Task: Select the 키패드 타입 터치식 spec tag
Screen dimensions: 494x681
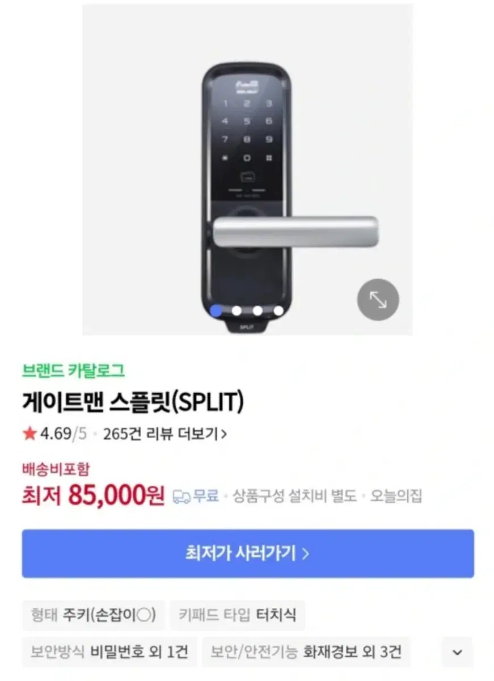Action: pos(237,615)
